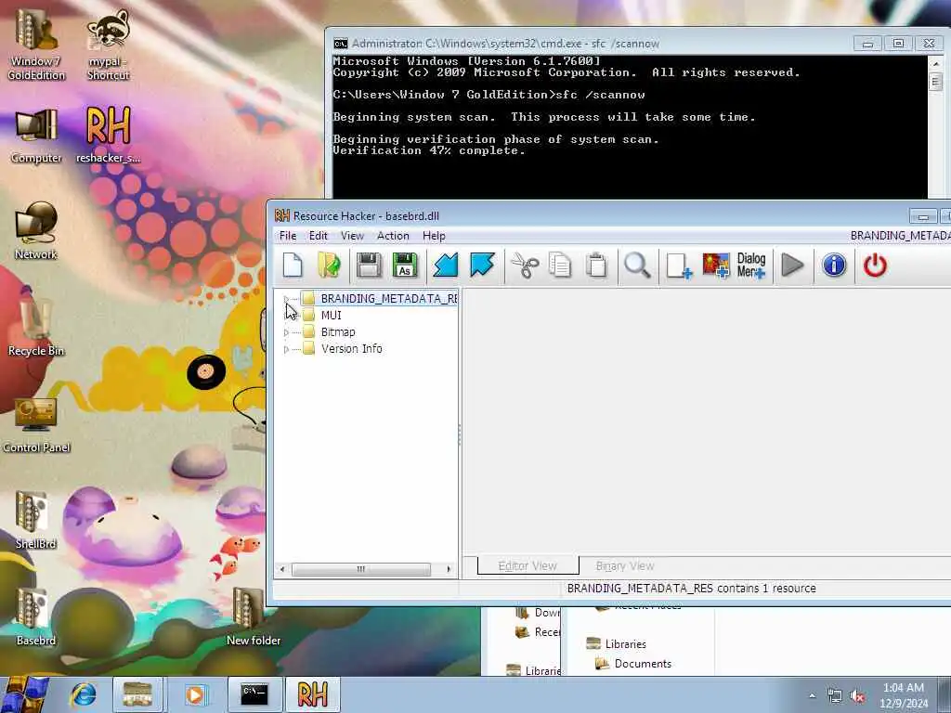Expand the Bitmap tree node arrow
This screenshot has width=951, height=713.
286,332
